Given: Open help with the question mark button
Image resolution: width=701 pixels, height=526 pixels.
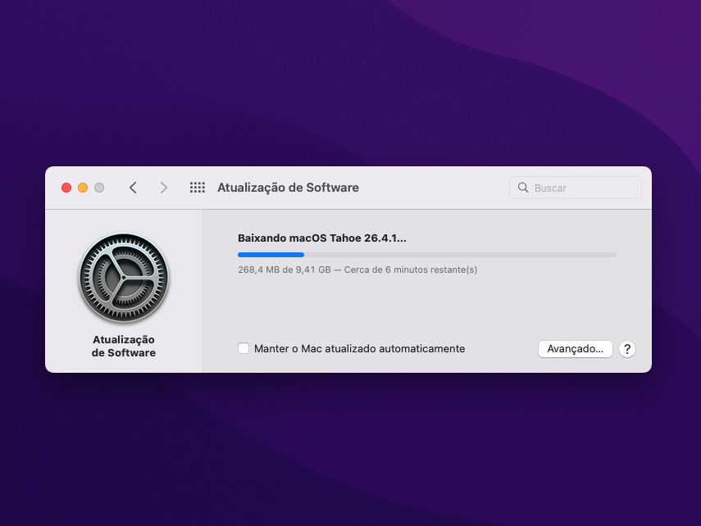Looking at the screenshot, I should pyautogui.click(x=627, y=349).
